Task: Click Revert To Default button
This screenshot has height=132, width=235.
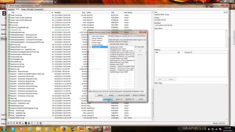Action: [x=139, y=95]
